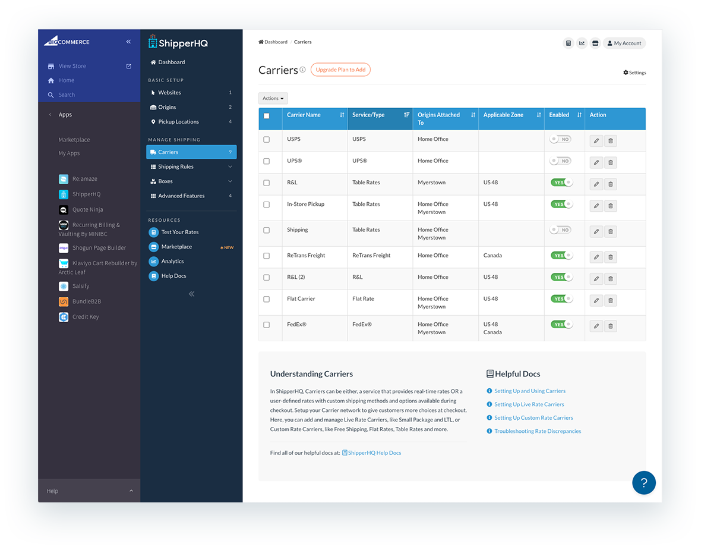Screen dimensions: 701x550
Task: Open Troubleshooting Rate Discrepancies doc link
Action: (x=537, y=431)
